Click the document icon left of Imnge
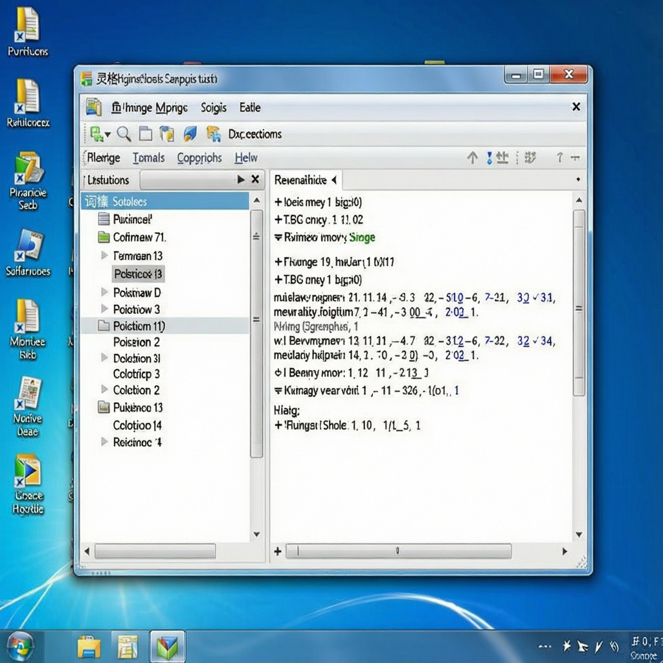Viewport: 663px width, 663px height. coord(93,107)
